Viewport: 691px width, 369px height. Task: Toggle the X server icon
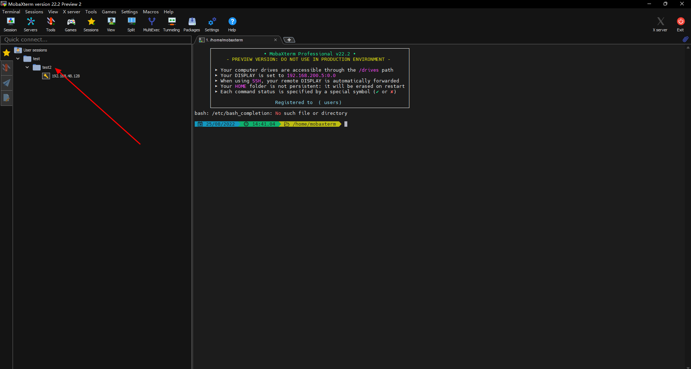(660, 24)
